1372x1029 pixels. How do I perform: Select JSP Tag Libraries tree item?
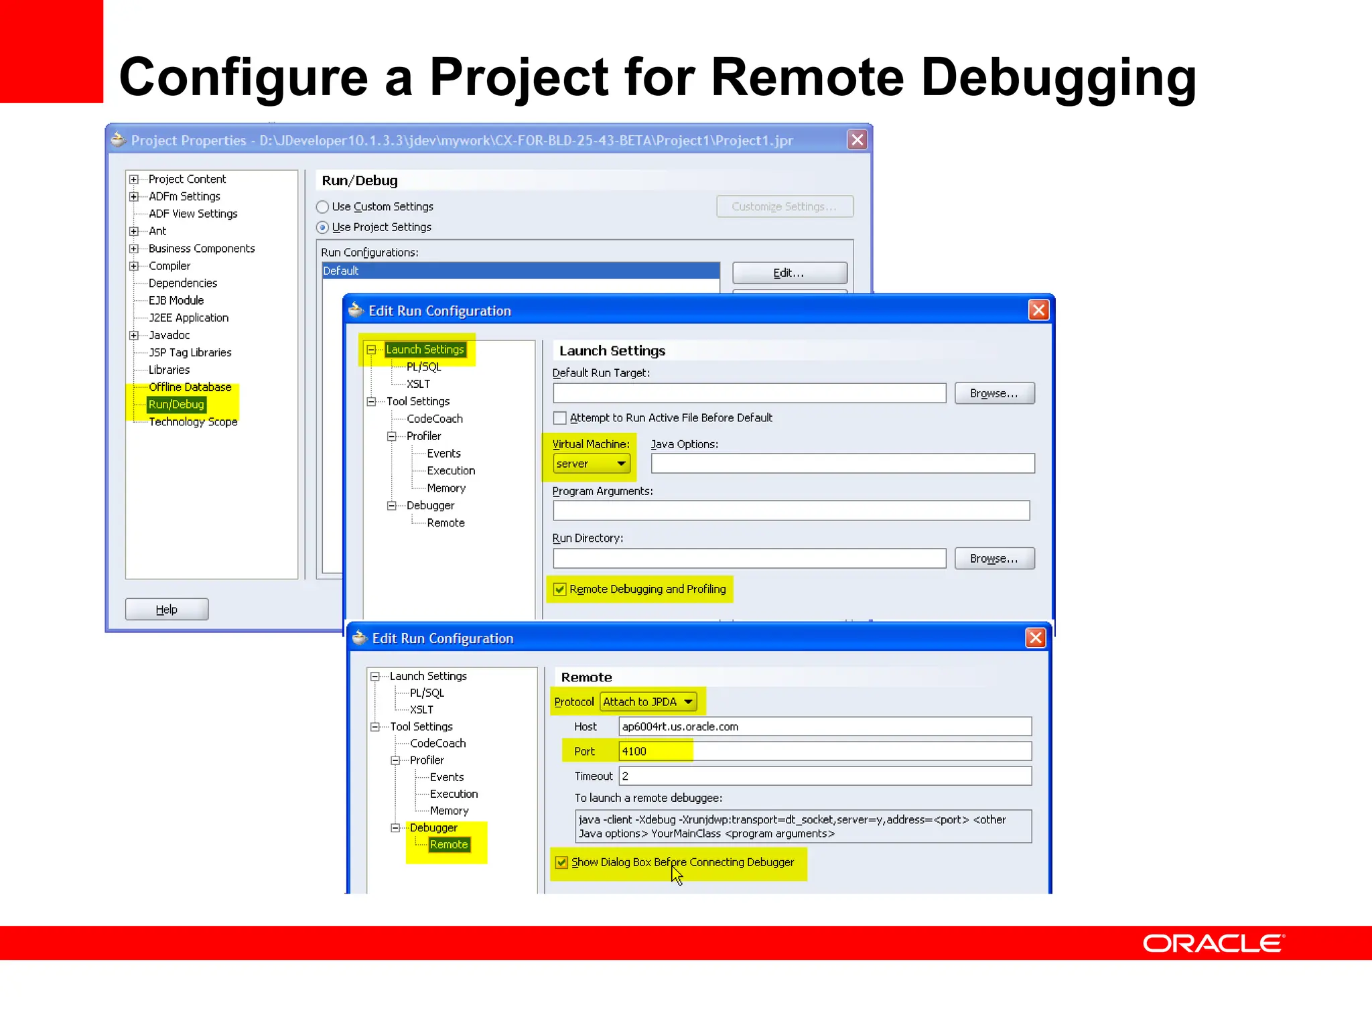point(190,352)
